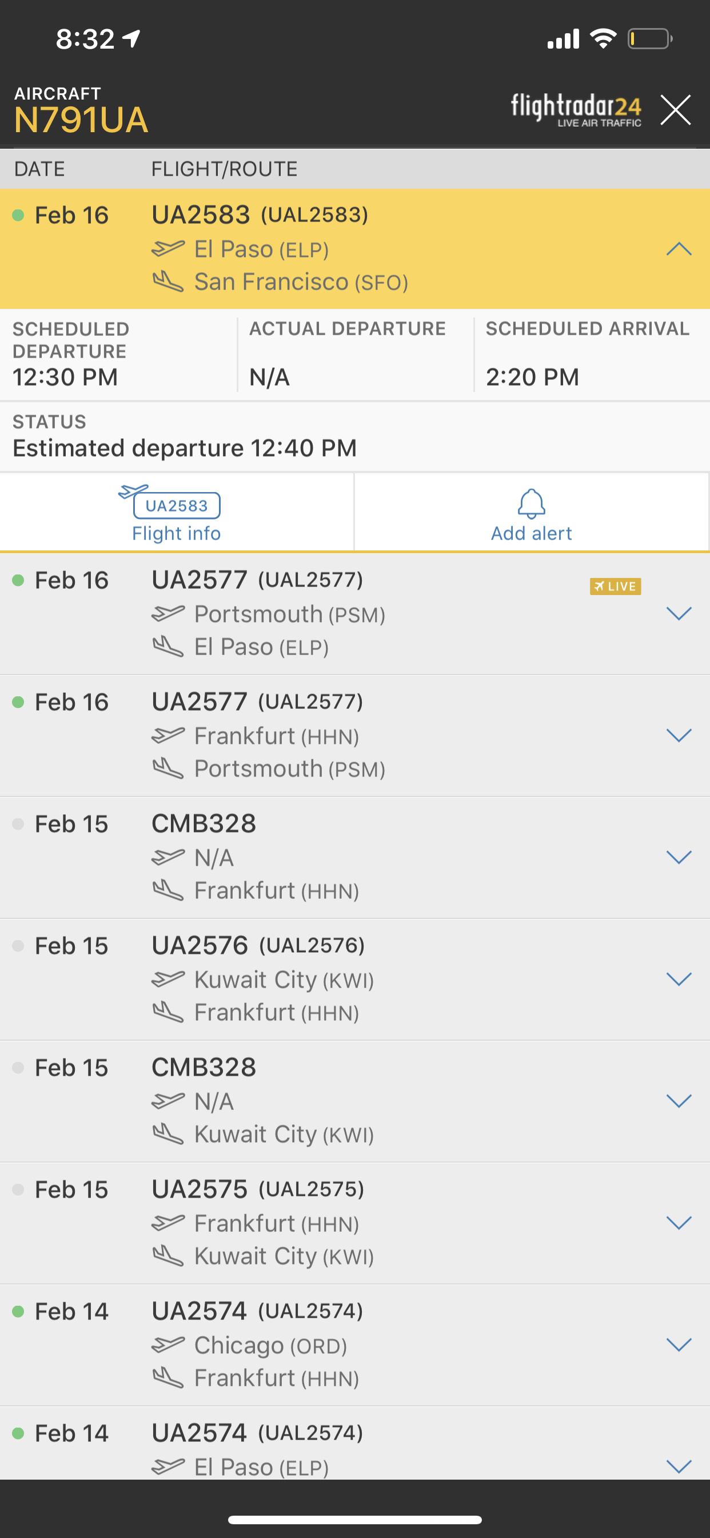Expand the Chicago to Frankfurt UA2574 flight
Screen dimensions: 710x1538
click(x=679, y=1345)
